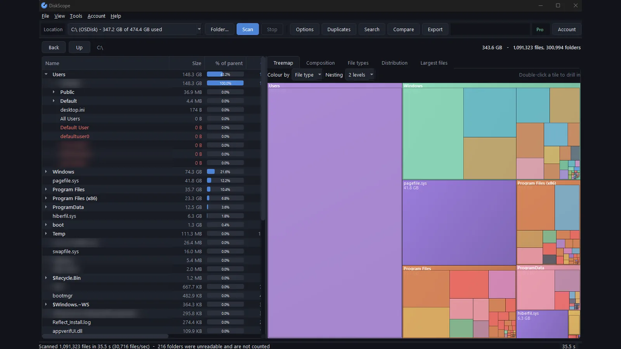Open the Colour by File type dropdown
This screenshot has height=349, width=621.
click(x=307, y=75)
